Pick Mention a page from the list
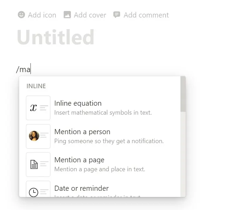The width and height of the screenshot is (227, 210). [x=79, y=160]
